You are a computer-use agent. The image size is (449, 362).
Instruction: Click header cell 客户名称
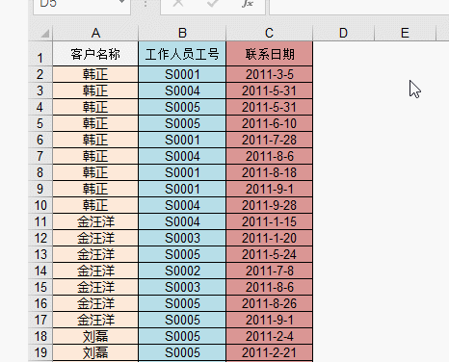(x=95, y=54)
